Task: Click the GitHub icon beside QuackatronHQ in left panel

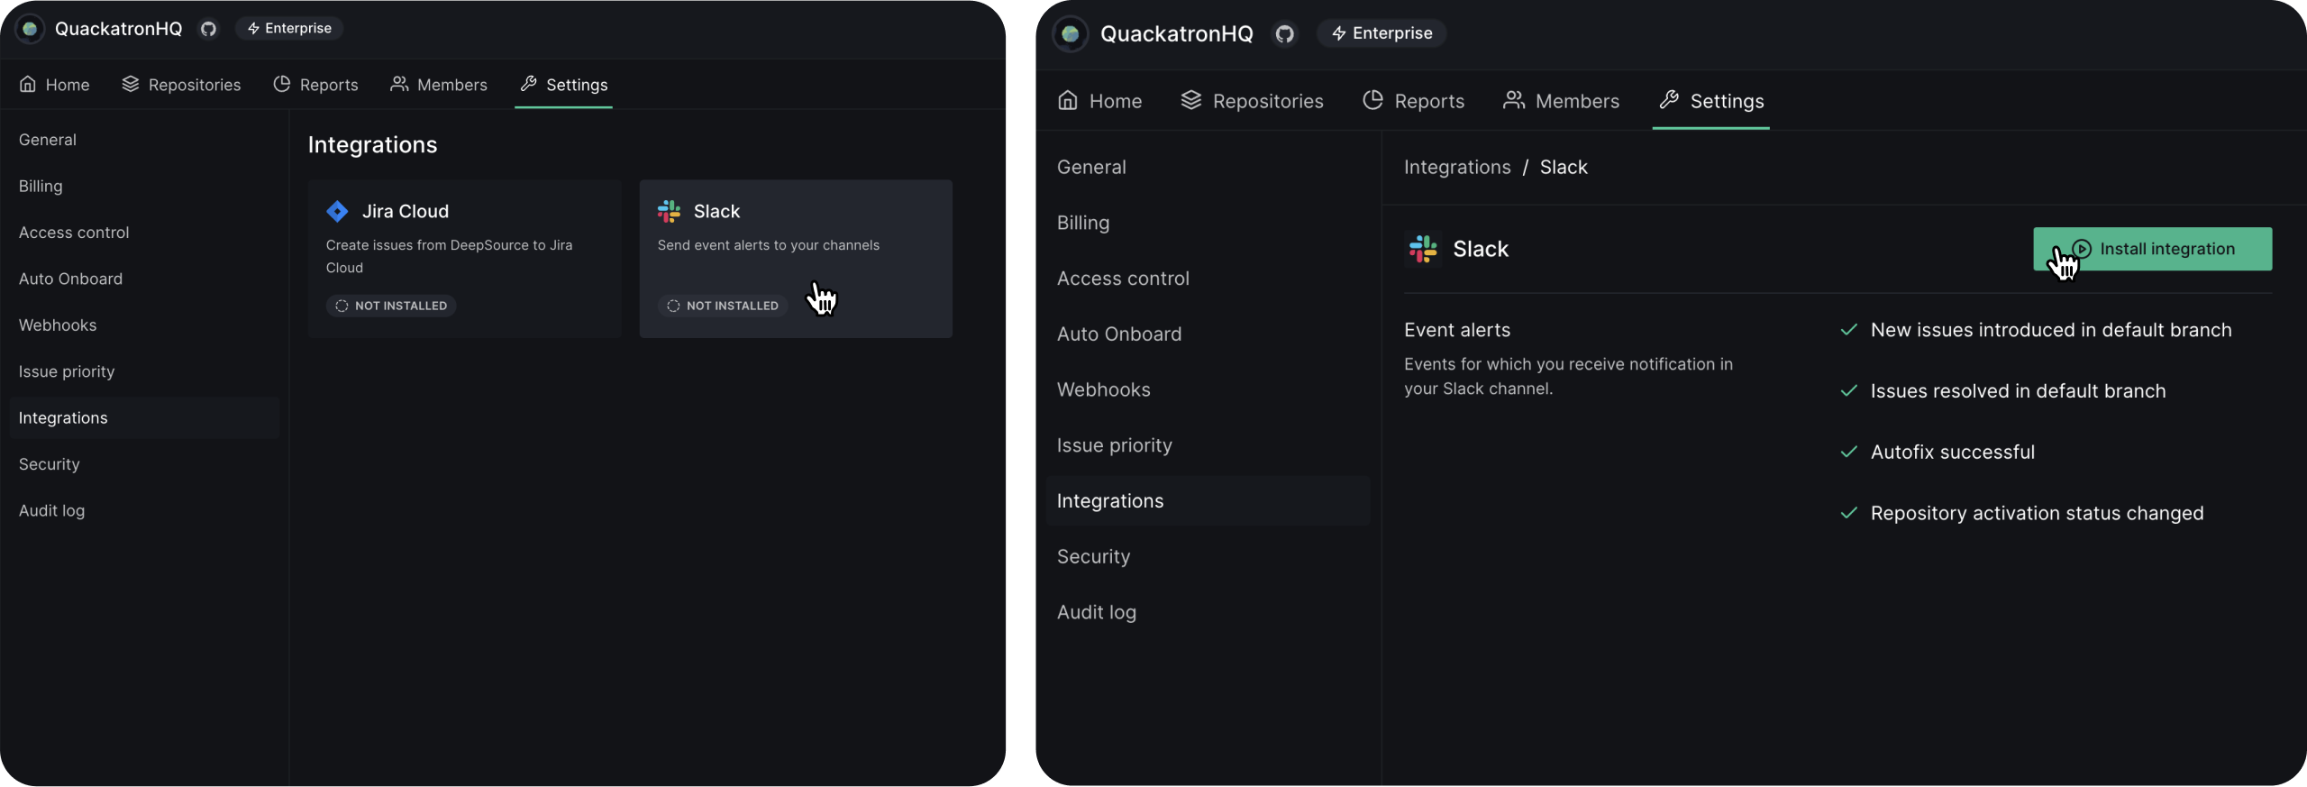Action: click(208, 29)
